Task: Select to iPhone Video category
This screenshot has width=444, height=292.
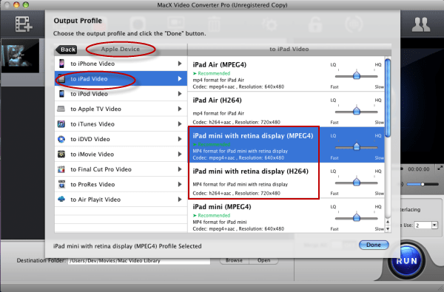Action: (x=121, y=64)
